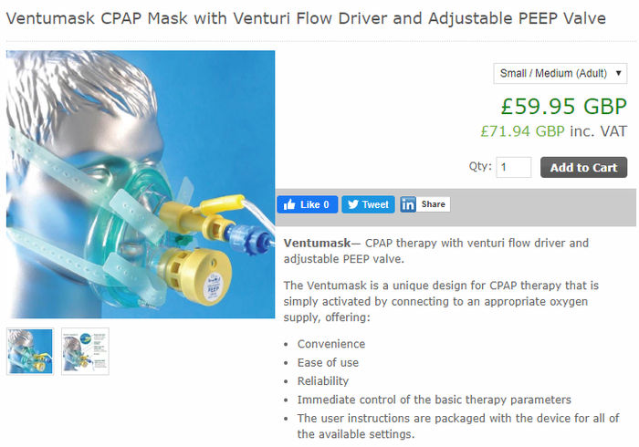This screenshot has width=639, height=447.
Task: Click the 'Convenience' bullet point
Action: pos(330,344)
